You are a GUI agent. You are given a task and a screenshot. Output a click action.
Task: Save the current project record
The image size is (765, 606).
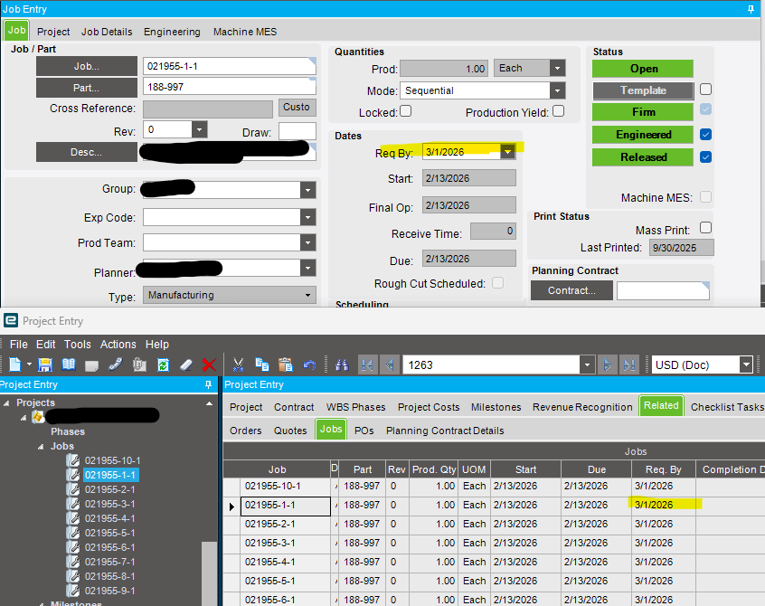pyautogui.click(x=46, y=365)
